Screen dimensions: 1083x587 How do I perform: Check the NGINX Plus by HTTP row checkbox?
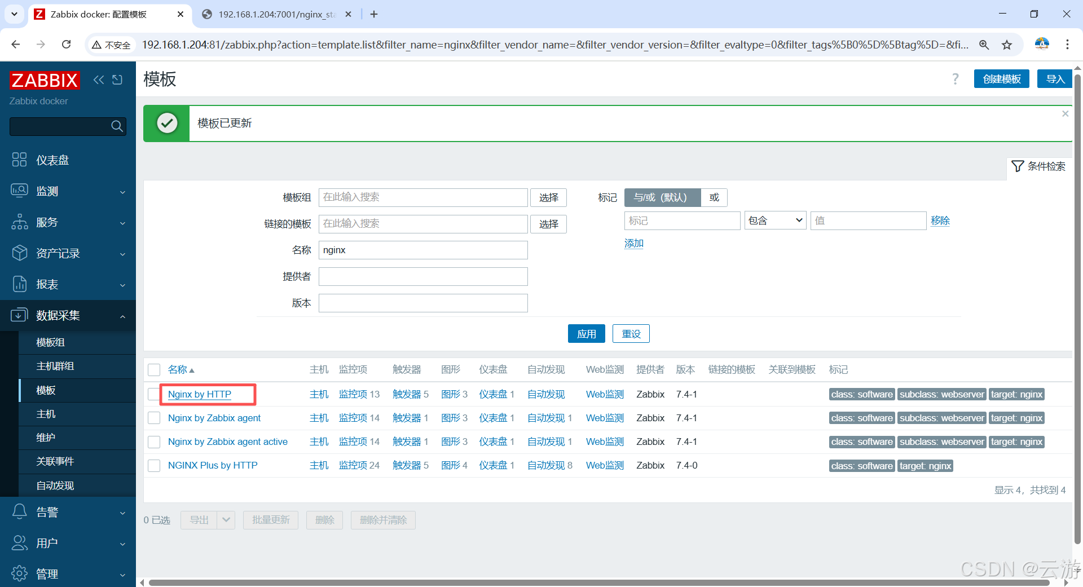tap(154, 465)
